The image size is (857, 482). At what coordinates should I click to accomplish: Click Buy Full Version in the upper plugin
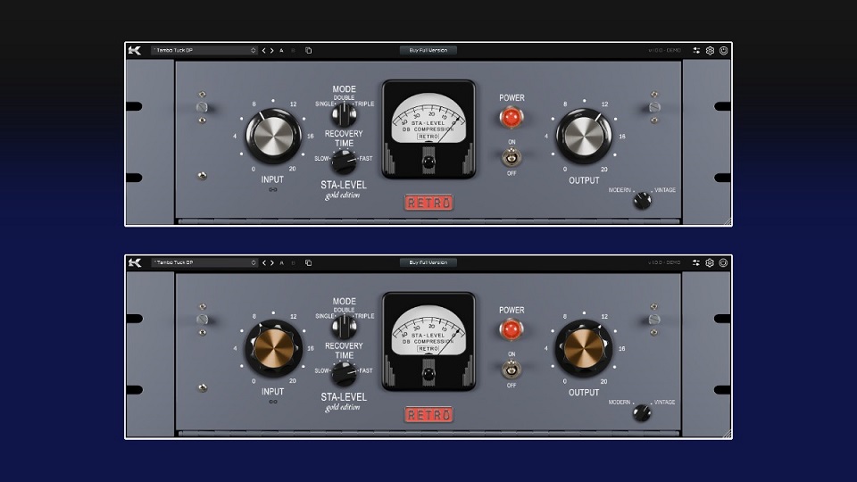(428, 51)
